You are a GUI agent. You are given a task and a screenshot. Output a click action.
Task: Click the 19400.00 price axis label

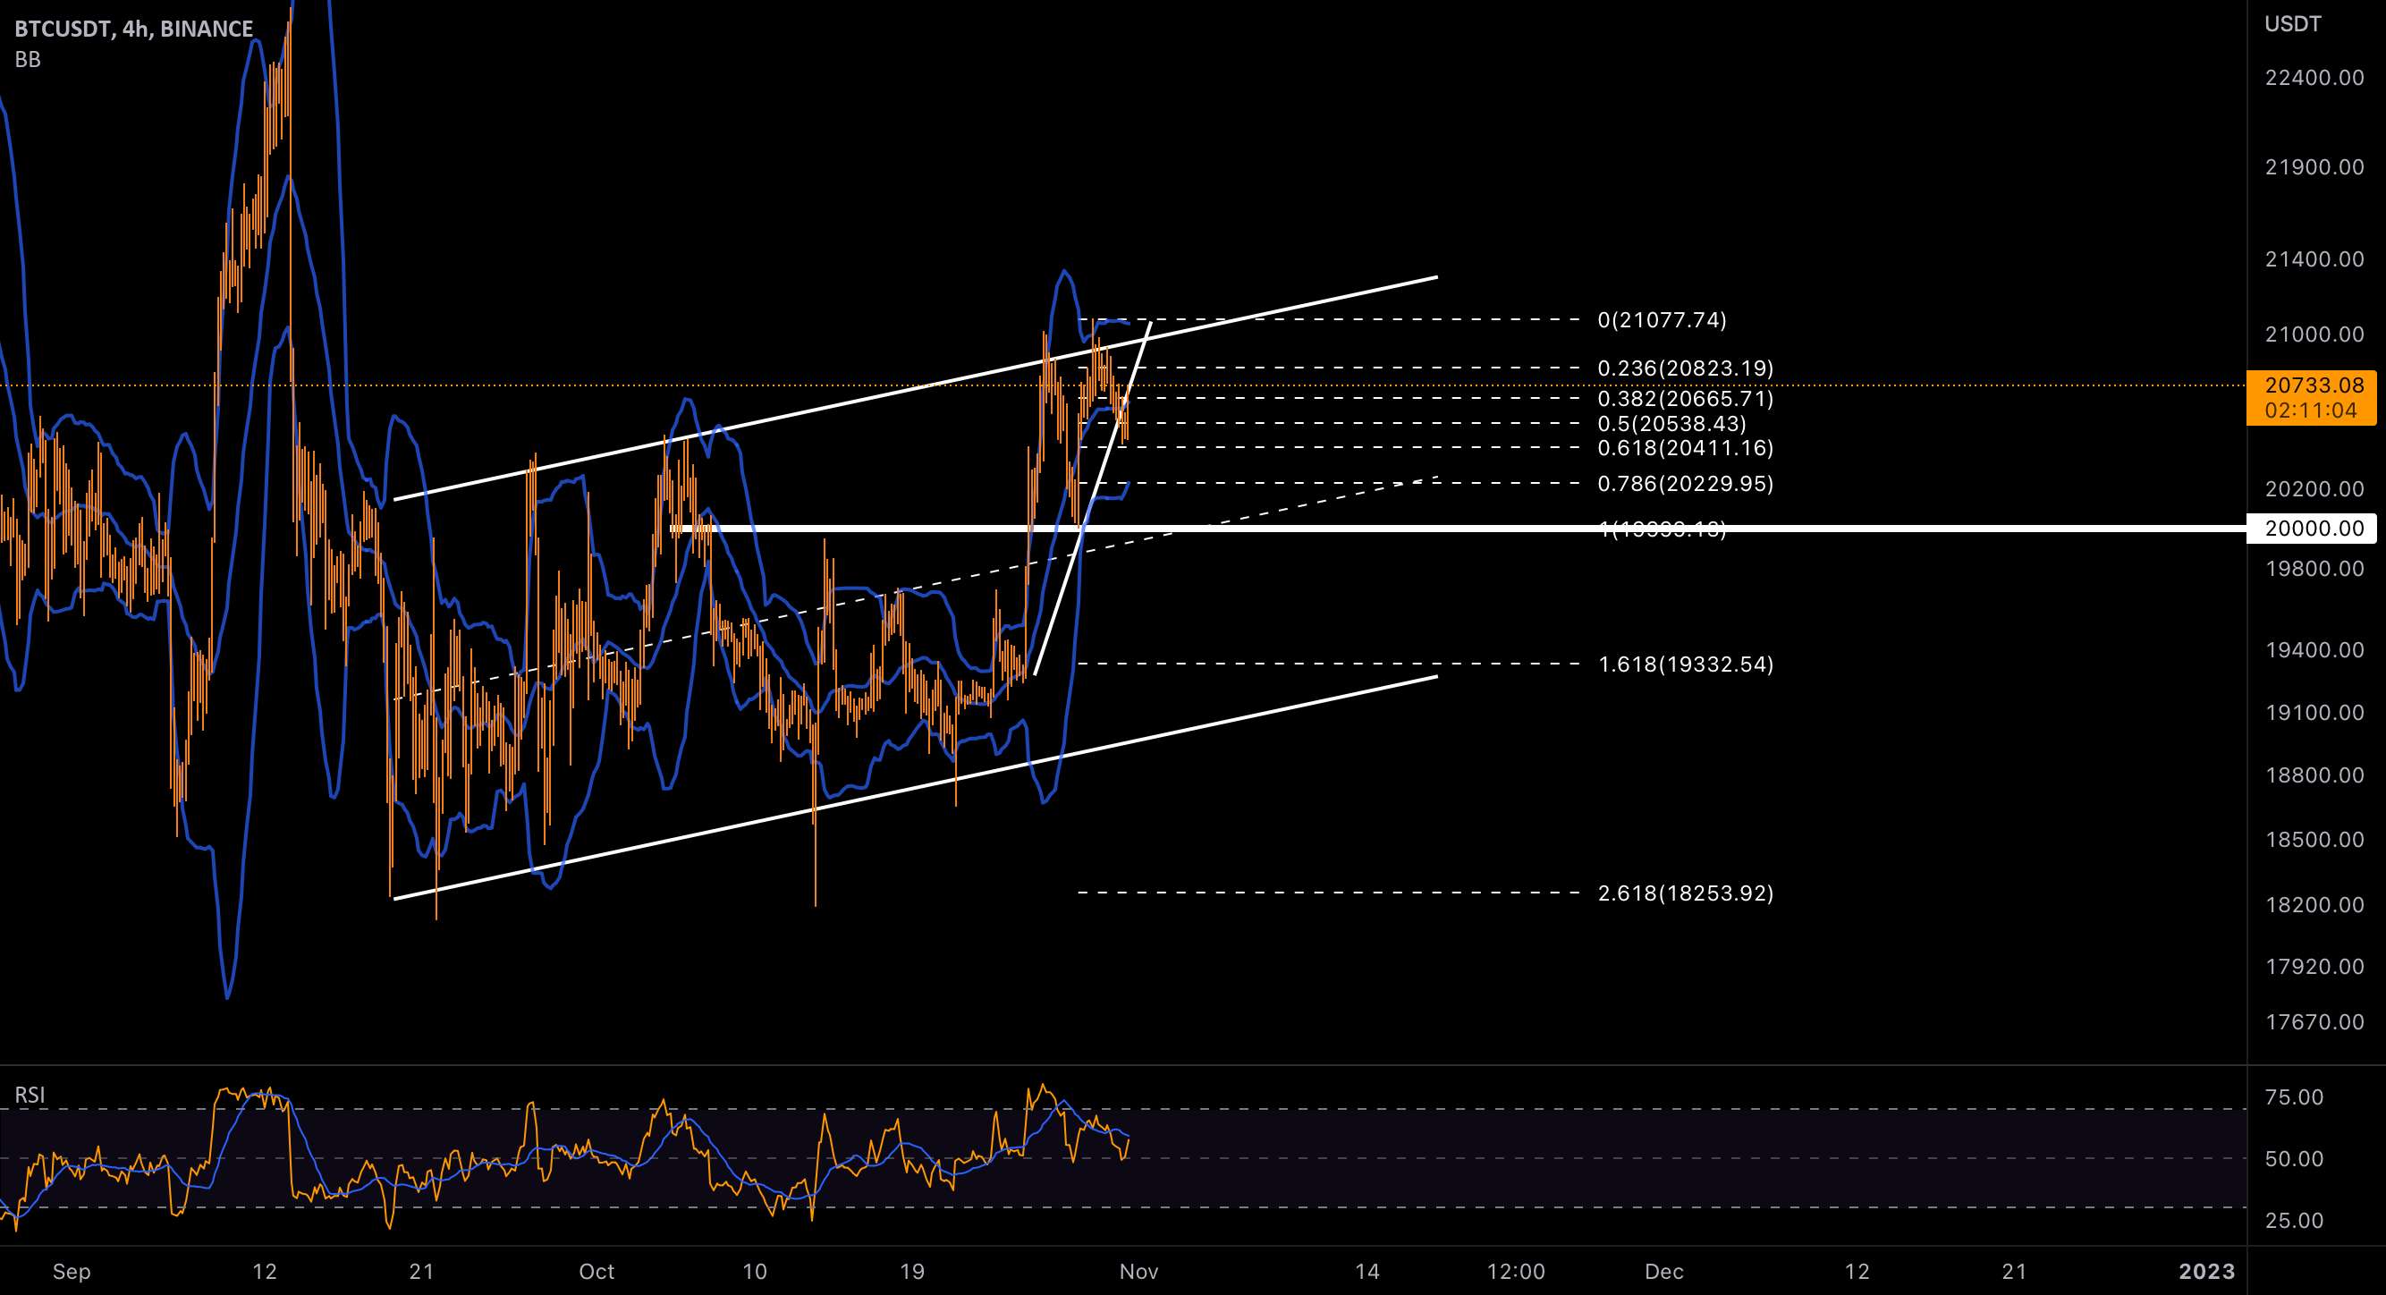2314,649
